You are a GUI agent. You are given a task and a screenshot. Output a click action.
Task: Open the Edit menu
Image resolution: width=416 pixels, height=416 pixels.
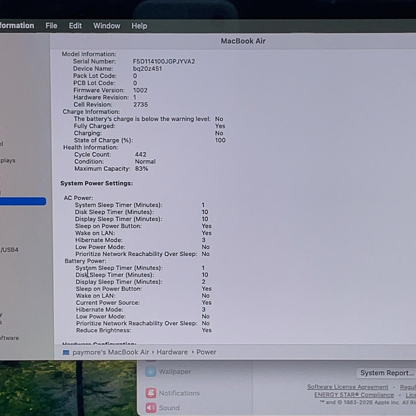pyautogui.click(x=75, y=26)
